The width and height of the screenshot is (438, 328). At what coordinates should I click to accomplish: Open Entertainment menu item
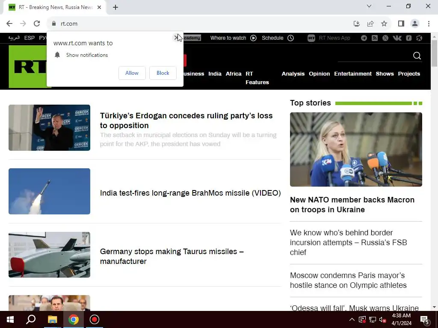pyautogui.click(x=353, y=73)
